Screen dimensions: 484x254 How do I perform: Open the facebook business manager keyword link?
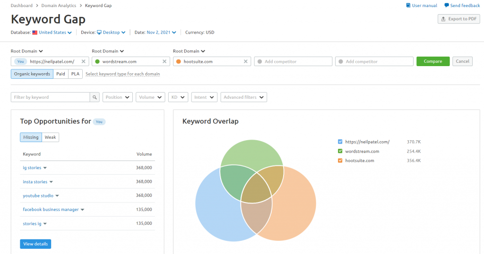pyautogui.click(x=51, y=210)
